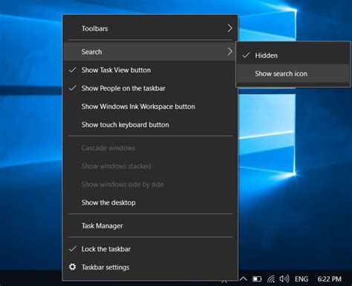The image size is (352, 286).
Task: Open the clock showing 6:22 PM
Action: pos(329,279)
